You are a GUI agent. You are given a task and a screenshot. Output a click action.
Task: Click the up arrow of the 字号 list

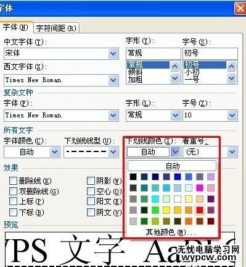click(232, 66)
